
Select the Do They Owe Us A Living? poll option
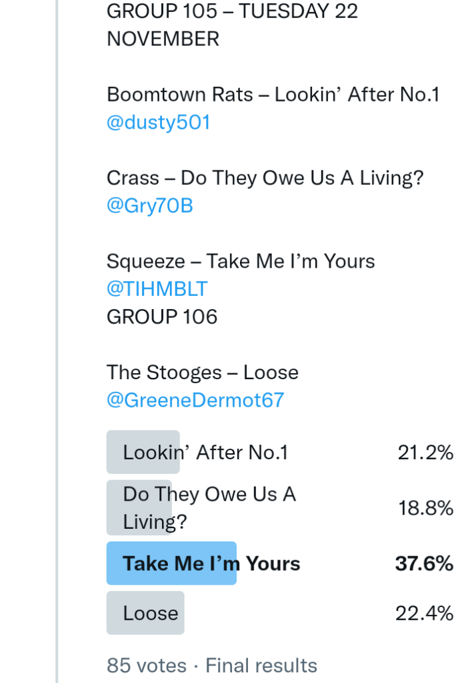[x=209, y=507]
